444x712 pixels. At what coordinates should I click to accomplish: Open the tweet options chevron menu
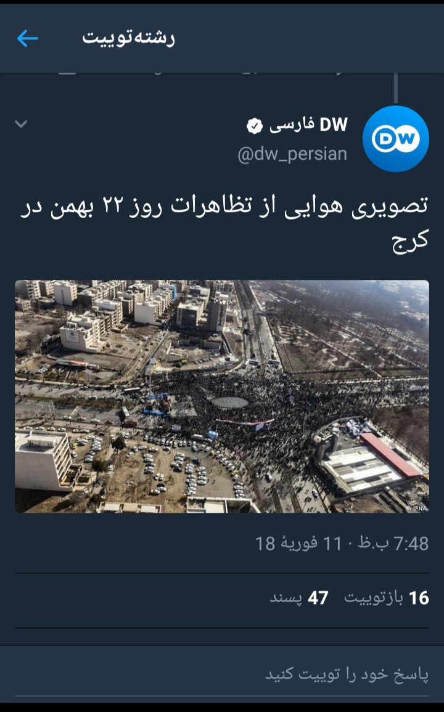(x=21, y=123)
